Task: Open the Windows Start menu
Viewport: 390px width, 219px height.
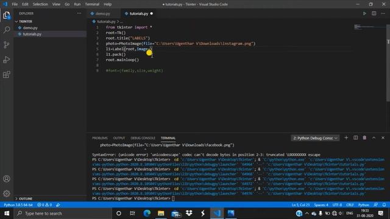Action: pyautogui.click(x=7, y=214)
